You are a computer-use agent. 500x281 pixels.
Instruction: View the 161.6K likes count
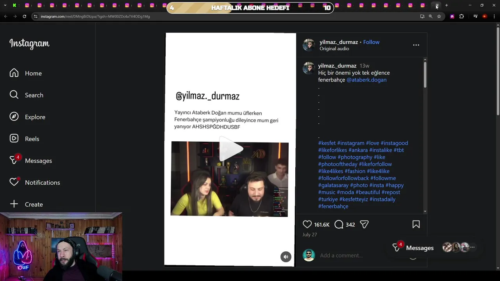click(x=322, y=224)
